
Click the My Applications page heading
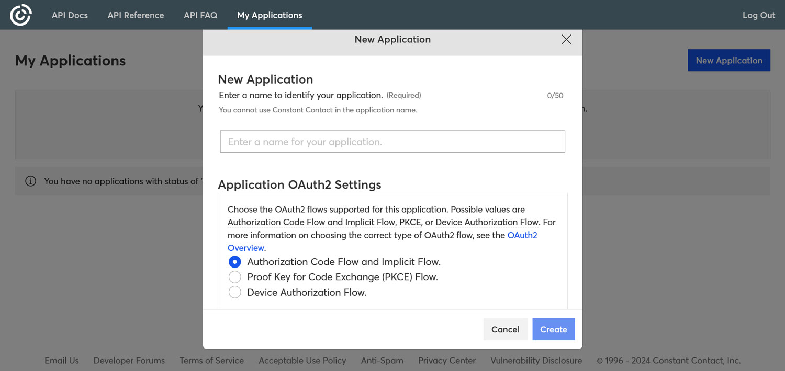click(x=71, y=61)
